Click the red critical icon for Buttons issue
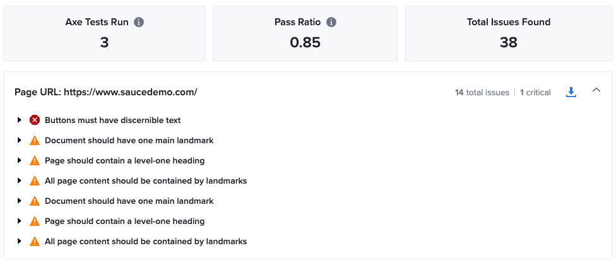Screen dimensions: 616x265 35,120
